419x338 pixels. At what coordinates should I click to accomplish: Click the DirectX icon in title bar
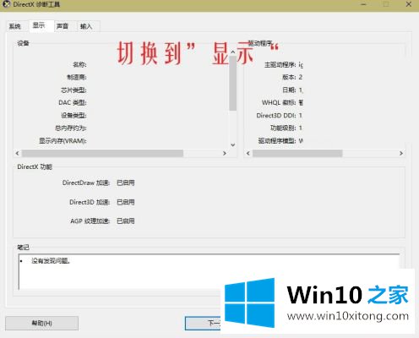(x=6, y=4)
